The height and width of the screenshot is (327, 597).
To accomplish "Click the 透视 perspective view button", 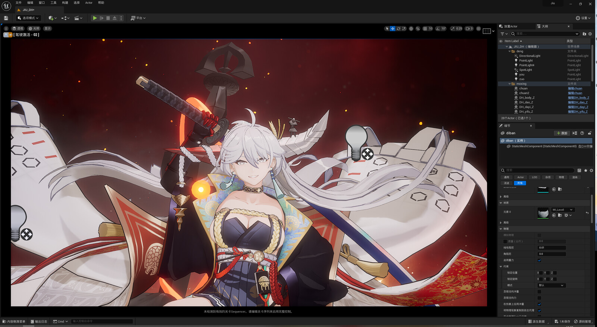I will pos(18,28).
